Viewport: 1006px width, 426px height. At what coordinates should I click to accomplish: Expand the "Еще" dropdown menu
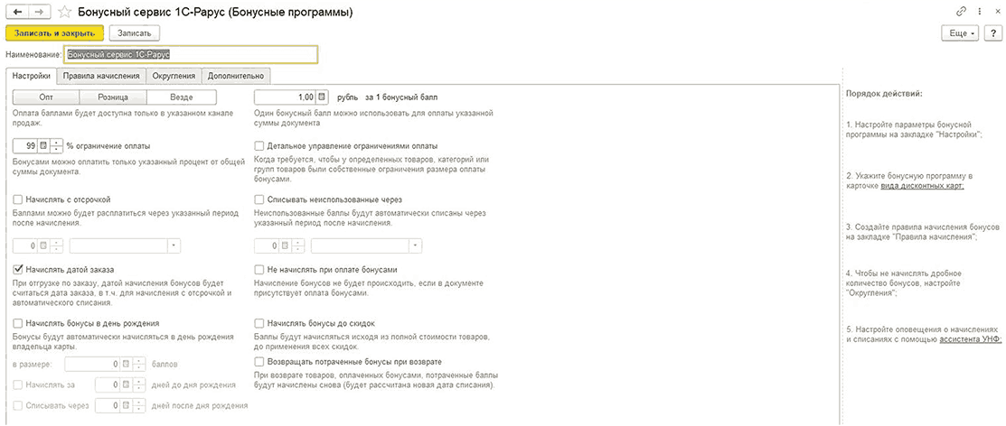(961, 32)
